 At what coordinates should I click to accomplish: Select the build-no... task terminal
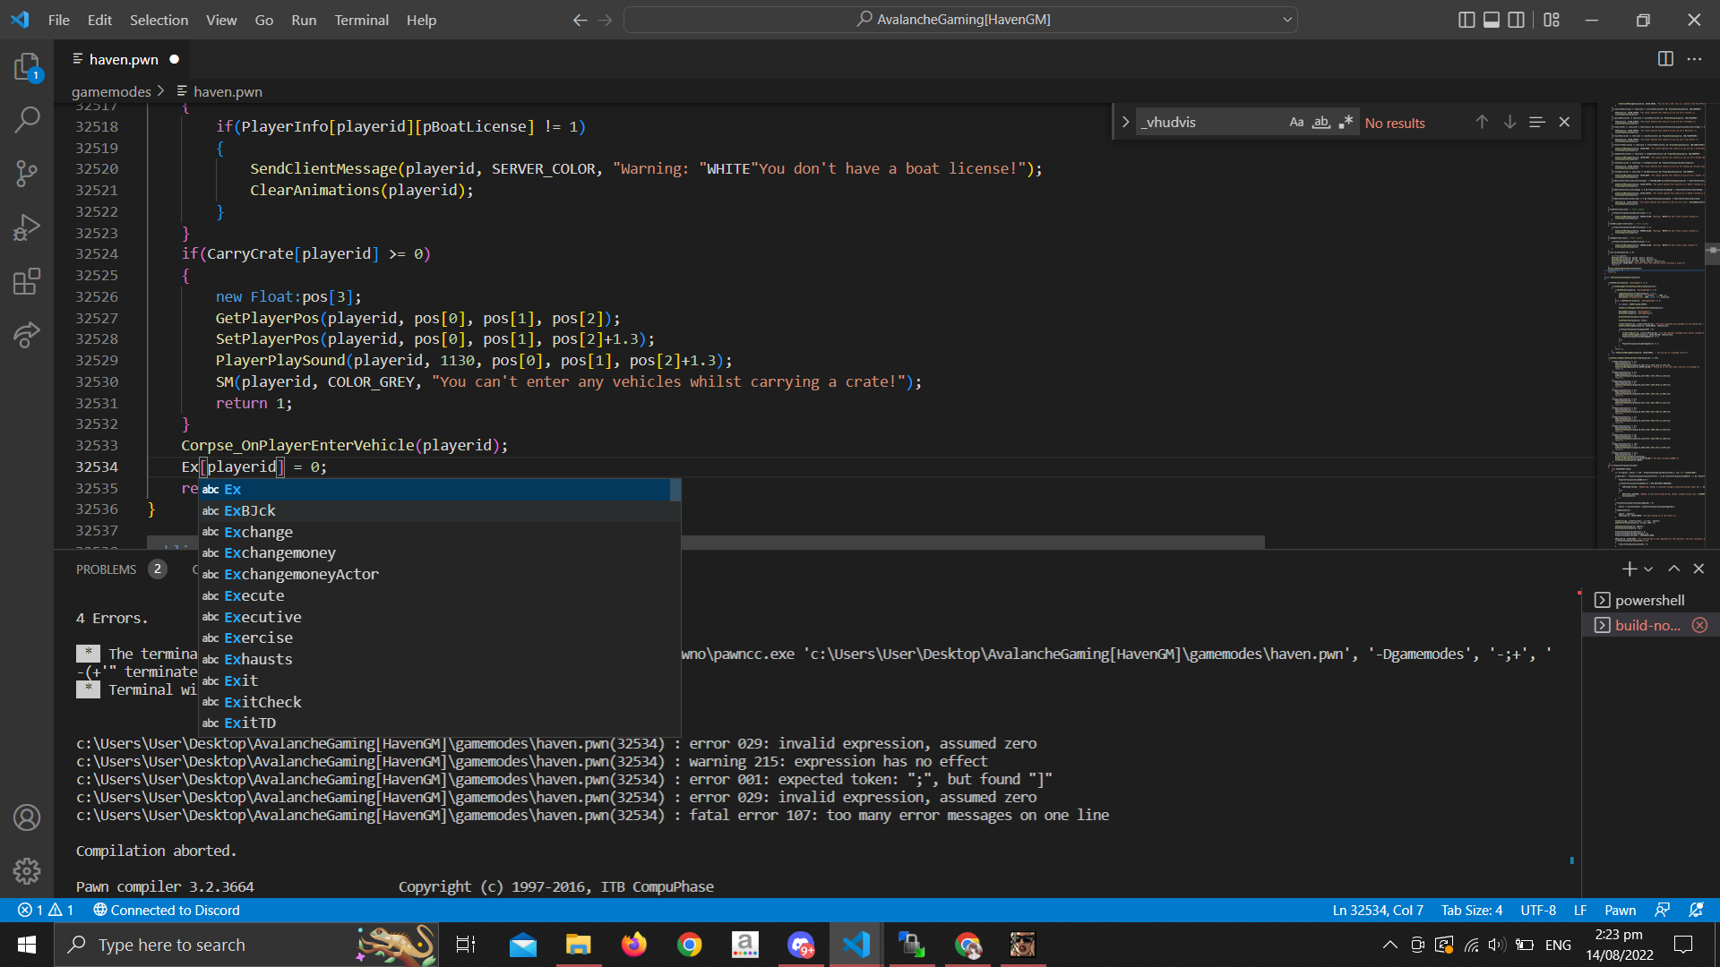1648,625
